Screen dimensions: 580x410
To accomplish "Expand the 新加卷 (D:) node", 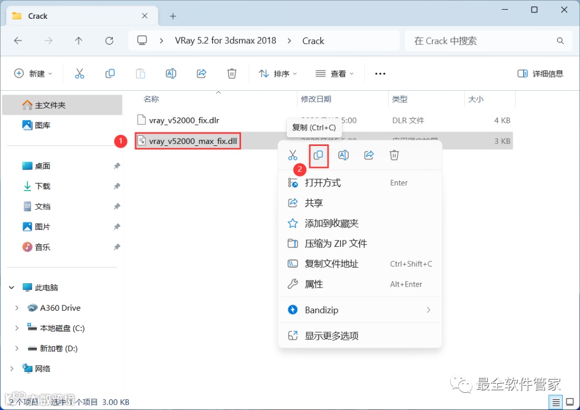I will tap(17, 348).
